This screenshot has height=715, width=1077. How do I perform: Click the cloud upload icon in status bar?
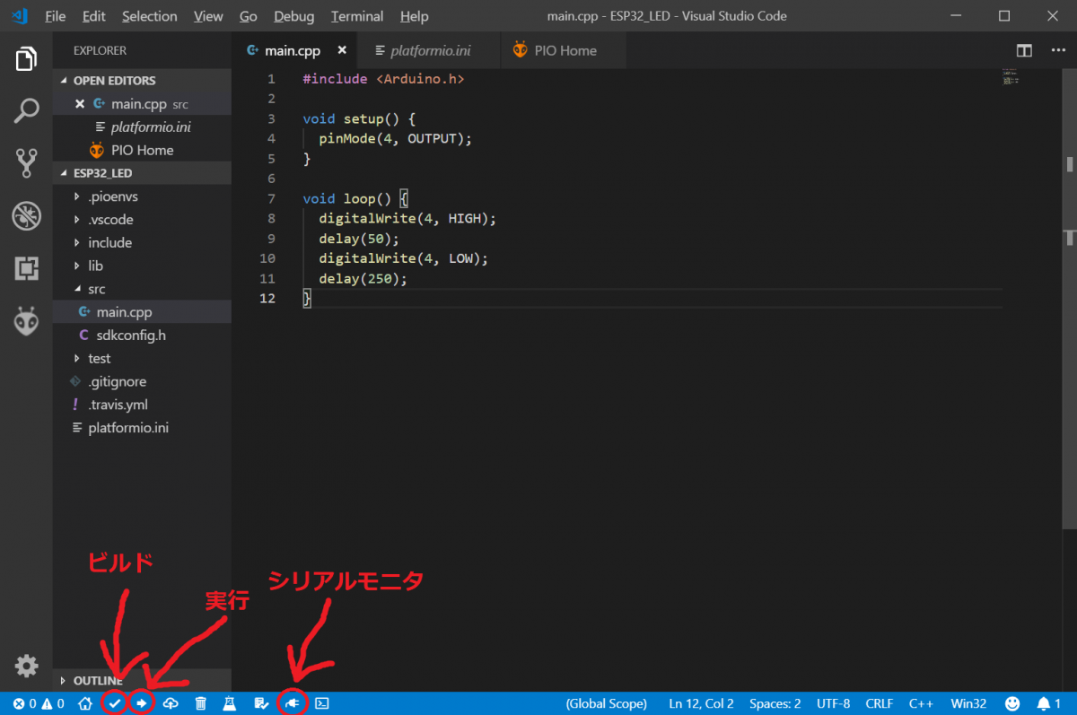pos(171,703)
